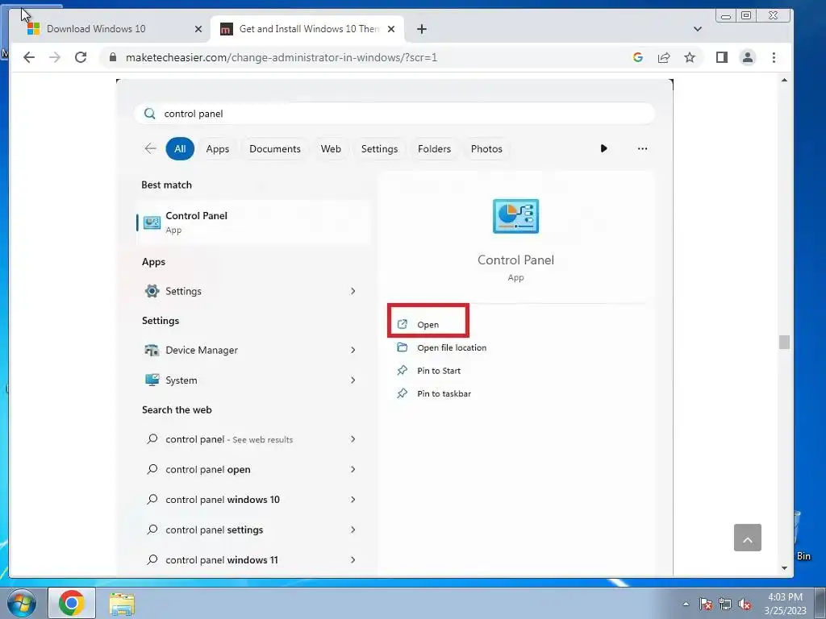Click the Action Center flag tray icon
Screen dimensions: 826x619
pos(706,604)
